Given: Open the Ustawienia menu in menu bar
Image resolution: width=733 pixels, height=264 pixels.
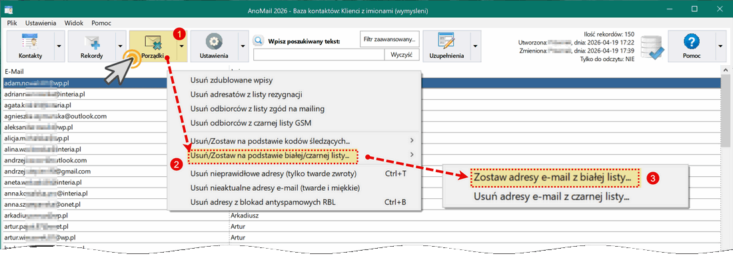Looking at the screenshot, I should point(41,23).
